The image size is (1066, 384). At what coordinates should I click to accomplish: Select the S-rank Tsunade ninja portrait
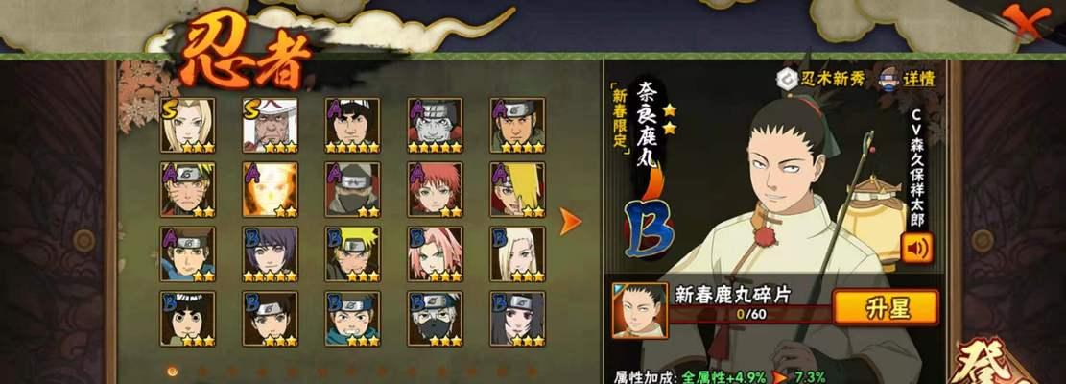coord(188,125)
